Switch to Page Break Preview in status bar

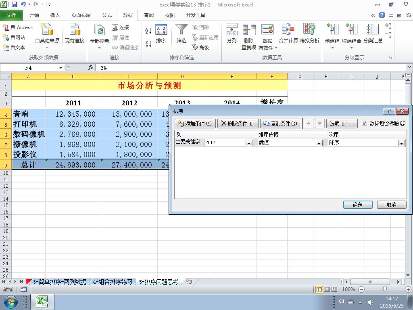(334, 289)
